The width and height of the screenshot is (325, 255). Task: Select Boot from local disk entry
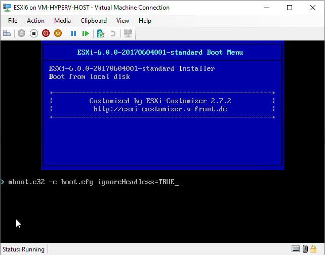(89, 77)
